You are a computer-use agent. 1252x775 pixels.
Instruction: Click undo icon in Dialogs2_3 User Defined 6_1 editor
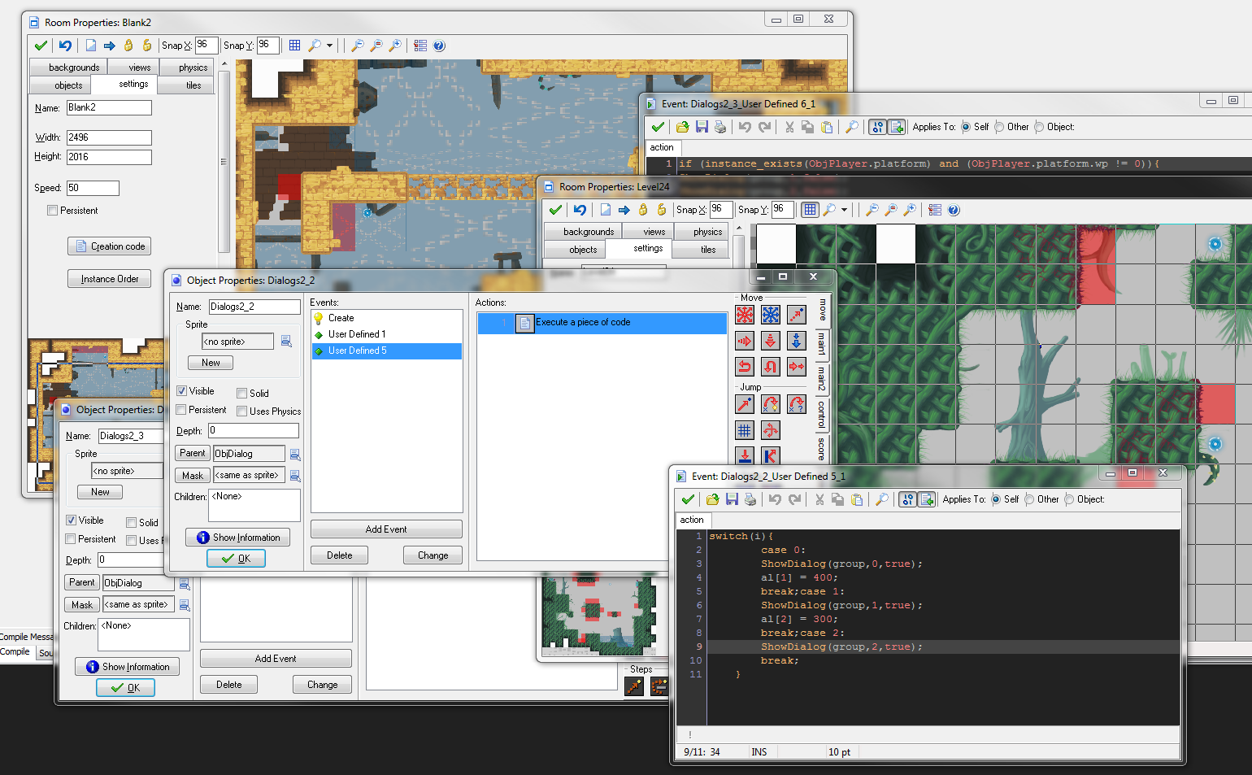745,127
